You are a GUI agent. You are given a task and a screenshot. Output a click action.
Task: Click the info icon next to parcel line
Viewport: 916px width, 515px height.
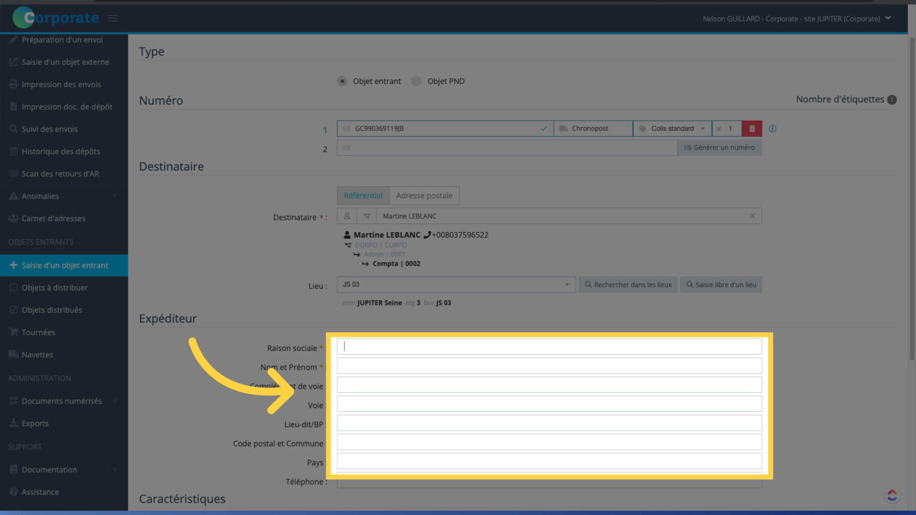click(x=772, y=128)
